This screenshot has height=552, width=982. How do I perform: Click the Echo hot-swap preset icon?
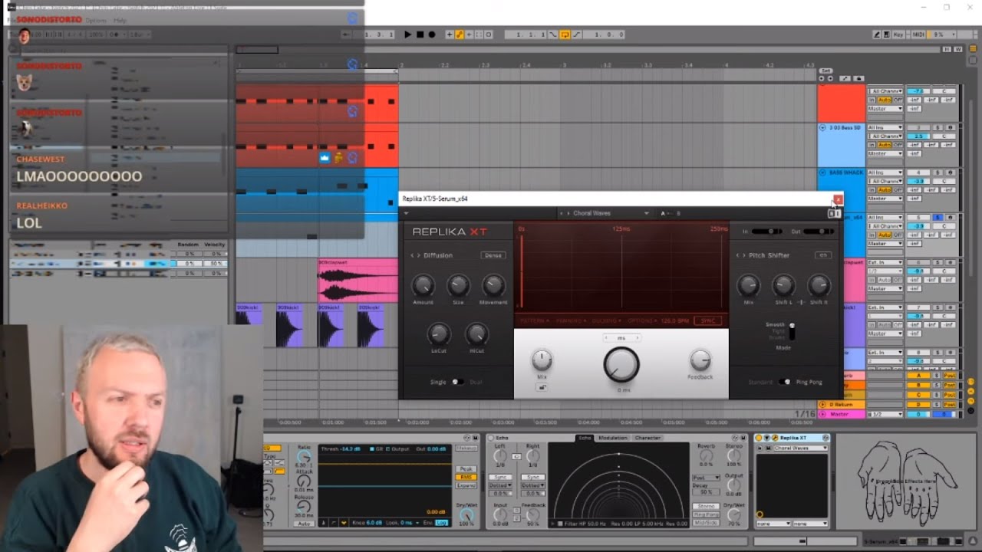(x=735, y=438)
